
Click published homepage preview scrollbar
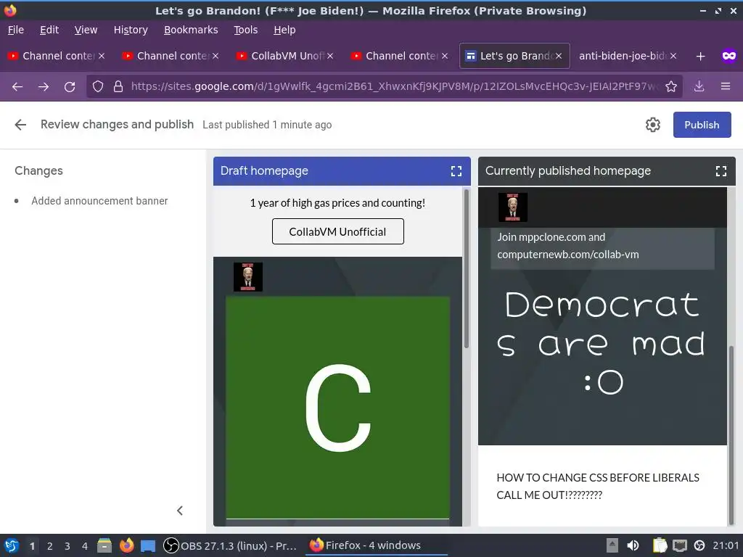pyautogui.click(x=731, y=434)
